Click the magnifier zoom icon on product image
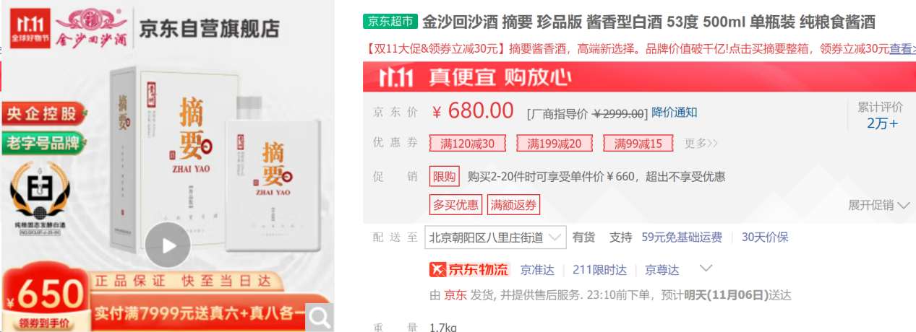Image resolution: width=916 pixels, height=332 pixels. pos(319,316)
